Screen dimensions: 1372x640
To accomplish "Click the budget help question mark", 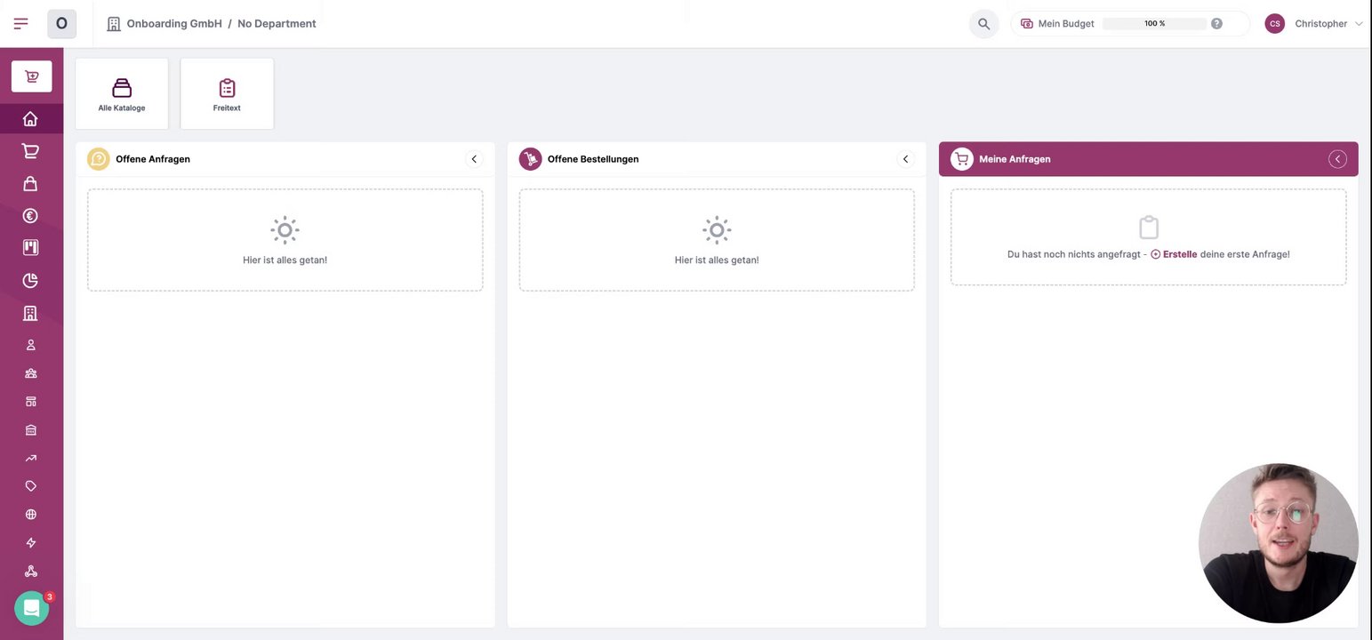I will (1216, 24).
